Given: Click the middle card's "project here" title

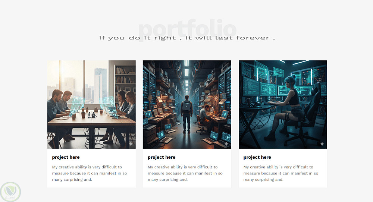Looking at the screenshot, I should (x=162, y=157).
